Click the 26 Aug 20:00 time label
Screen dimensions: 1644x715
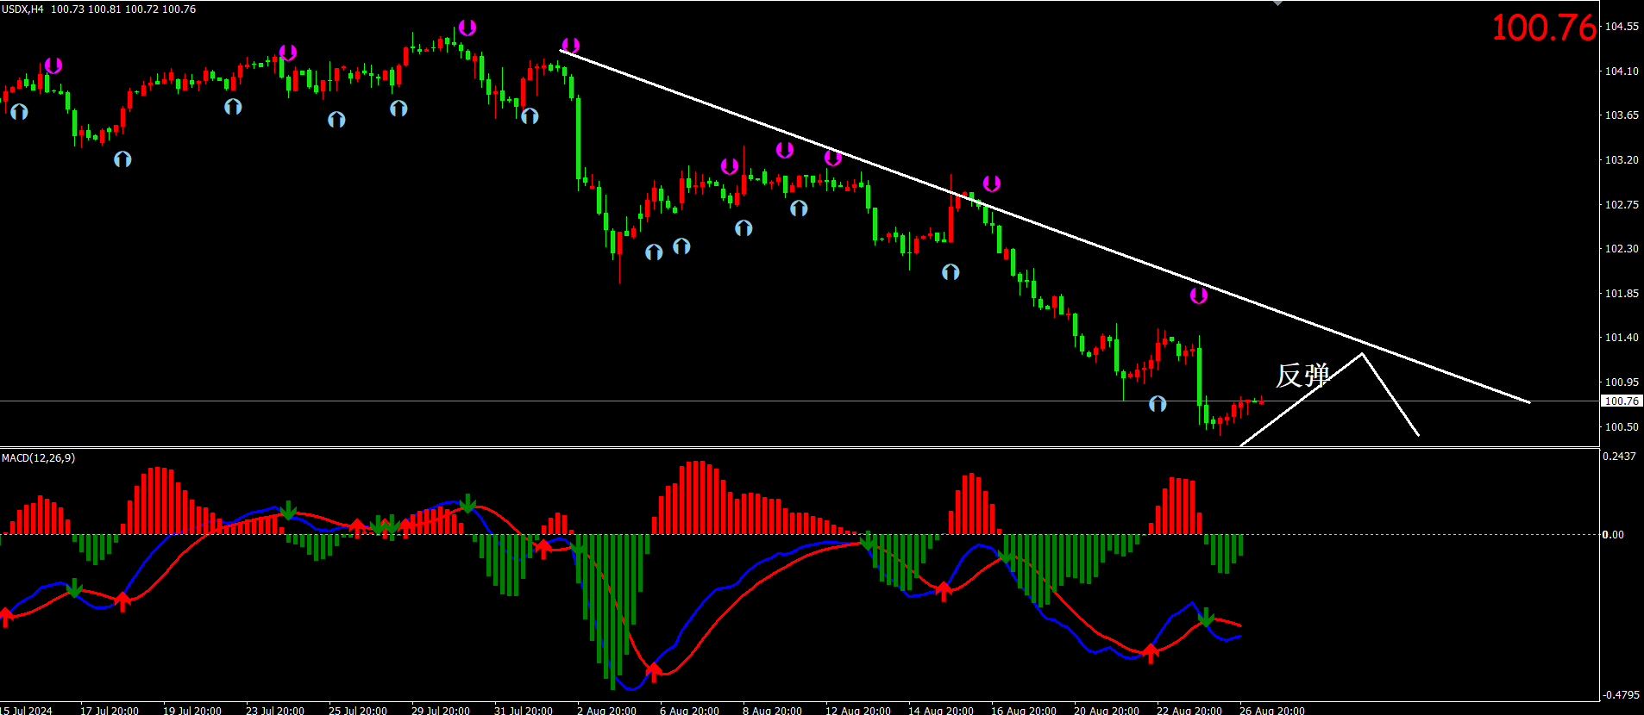click(x=1272, y=711)
